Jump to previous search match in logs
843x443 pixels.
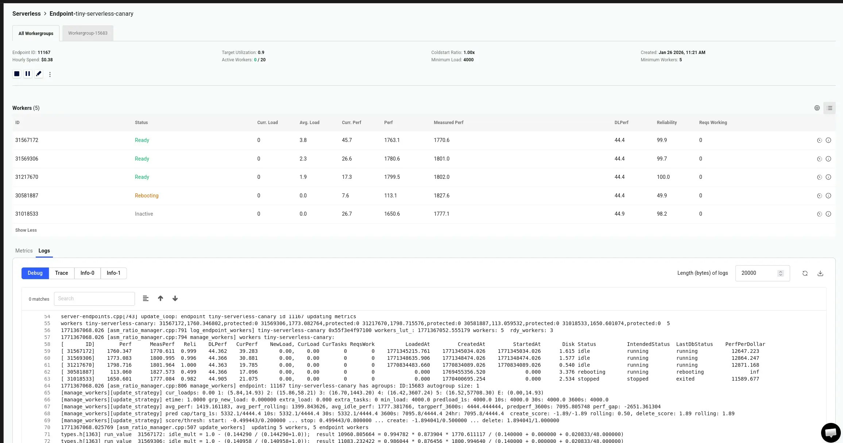[x=161, y=298]
